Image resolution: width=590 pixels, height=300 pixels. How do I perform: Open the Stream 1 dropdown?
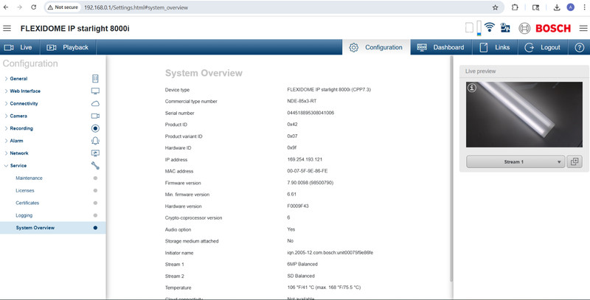tap(515, 161)
